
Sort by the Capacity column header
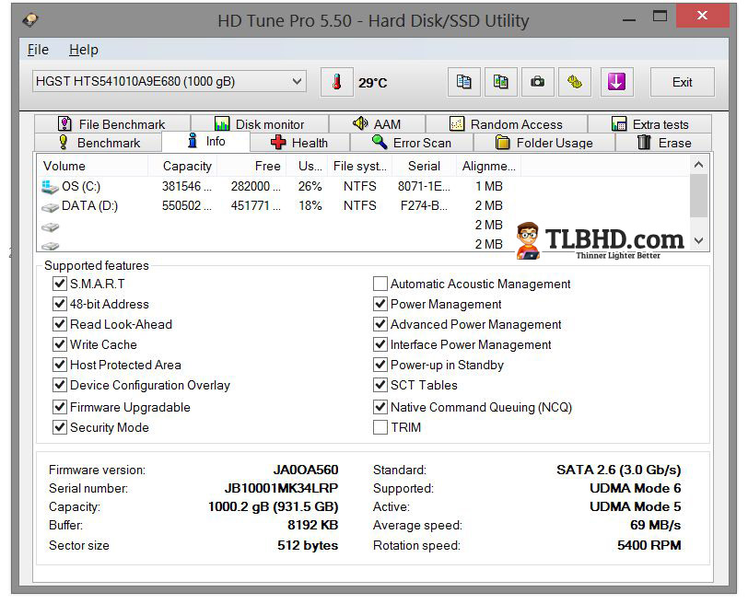tap(182, 166)
